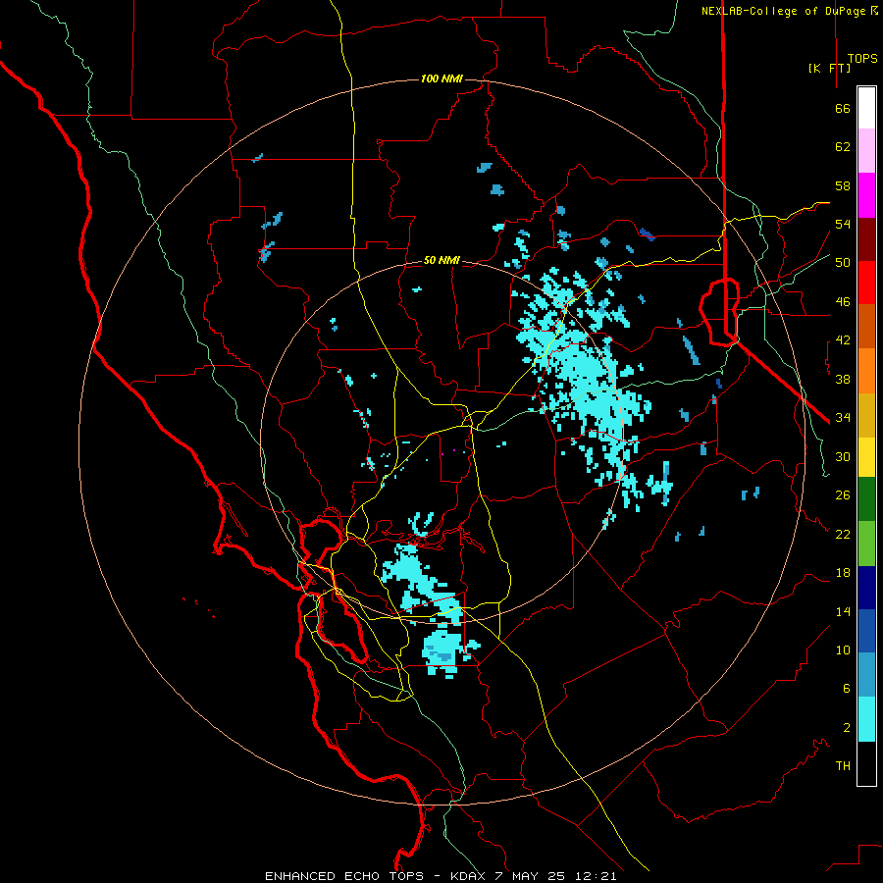
Task: Click the black TH threshold swatch
Action: [866, 763]
